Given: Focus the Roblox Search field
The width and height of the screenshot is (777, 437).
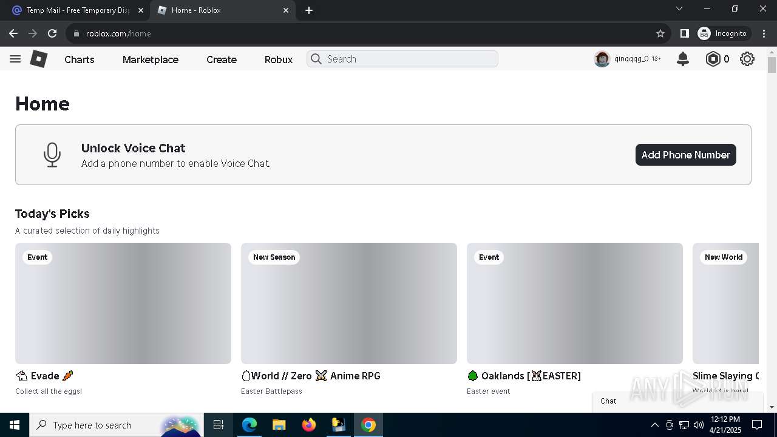Looking at the screenshot, I should pos(402,59).
